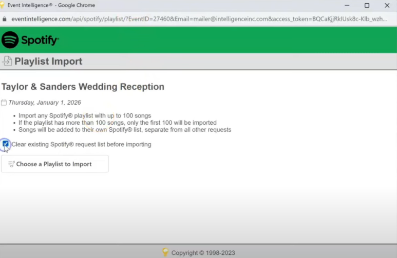Click the Playlist Import heading text

click(48, 61)
